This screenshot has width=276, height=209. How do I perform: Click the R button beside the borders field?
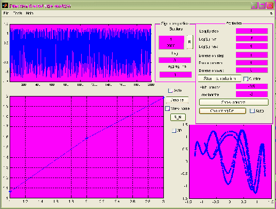pos(190,42)
